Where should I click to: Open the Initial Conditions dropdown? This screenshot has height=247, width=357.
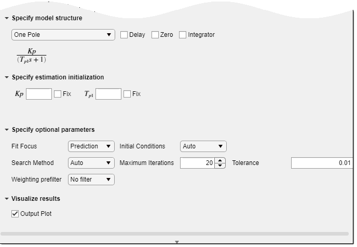coord(203,146)
